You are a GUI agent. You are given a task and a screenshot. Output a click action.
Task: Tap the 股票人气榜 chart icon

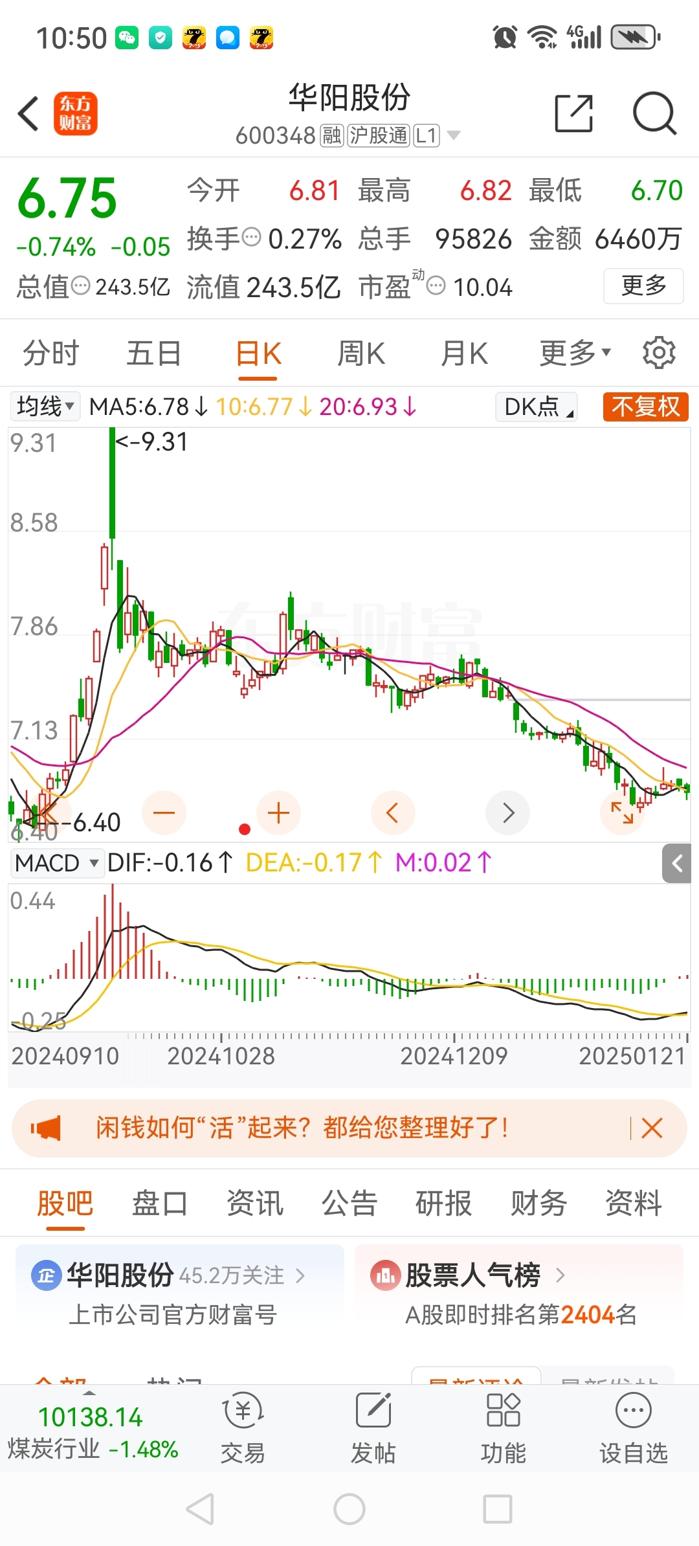pyautogui.click(x=385, y=1275)
